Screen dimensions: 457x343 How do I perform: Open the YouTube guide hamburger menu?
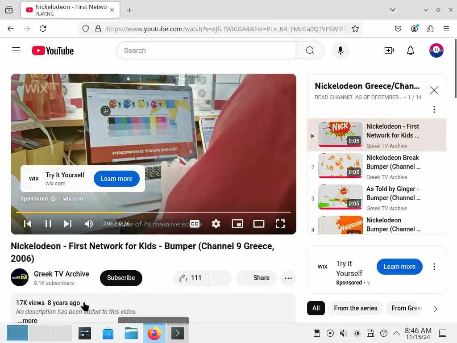pyautogui.click(x=16, y=50)
